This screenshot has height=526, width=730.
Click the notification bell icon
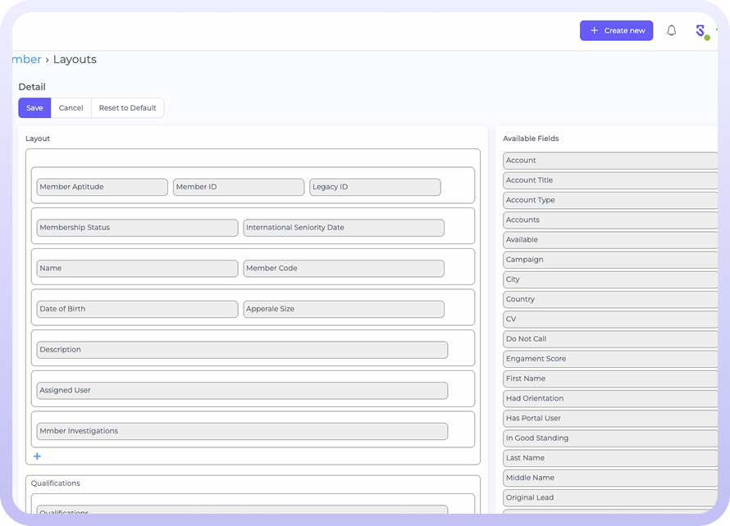tap(671, 30)
